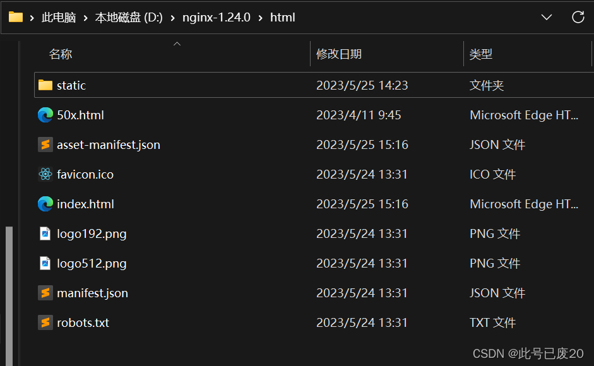Click the refresh button
Viewport: 594px width, 366px height.
[x=578, y=17]
